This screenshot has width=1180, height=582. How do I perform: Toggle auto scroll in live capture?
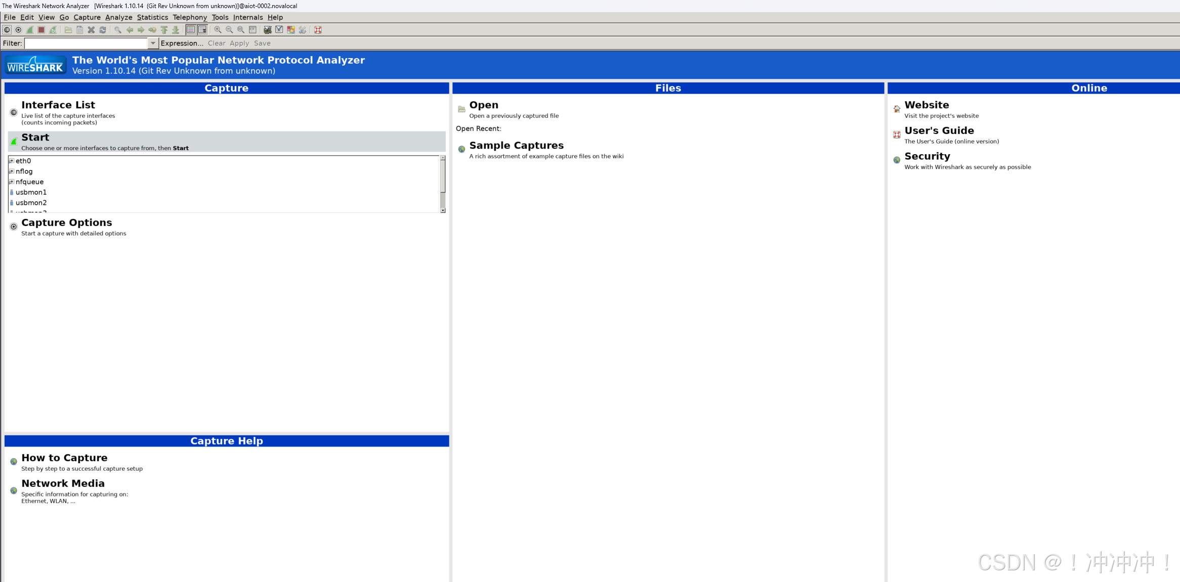tap(202, 30)
